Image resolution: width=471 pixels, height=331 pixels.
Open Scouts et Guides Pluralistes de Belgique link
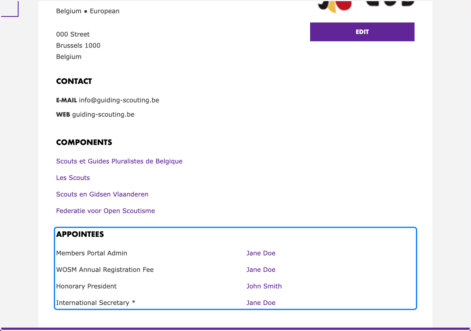click(119, 161)
